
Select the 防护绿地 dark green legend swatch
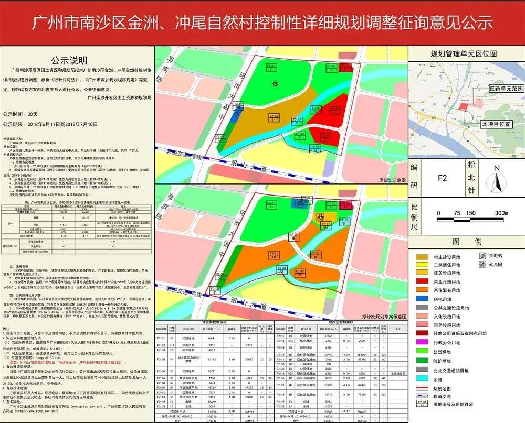(x=422, y=361)
